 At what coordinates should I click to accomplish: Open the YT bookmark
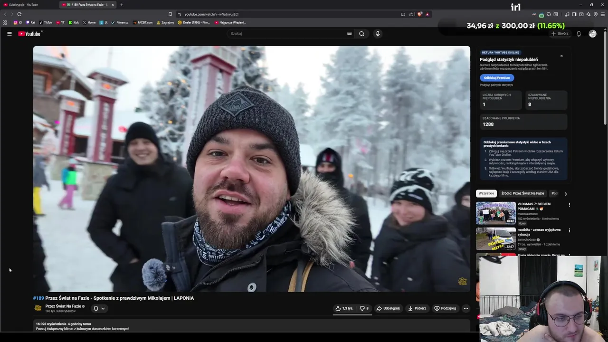[x=60, y=22]
